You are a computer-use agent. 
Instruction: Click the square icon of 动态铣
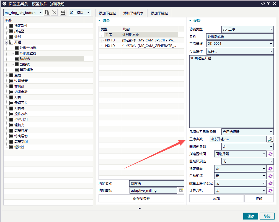click(17, 59)
